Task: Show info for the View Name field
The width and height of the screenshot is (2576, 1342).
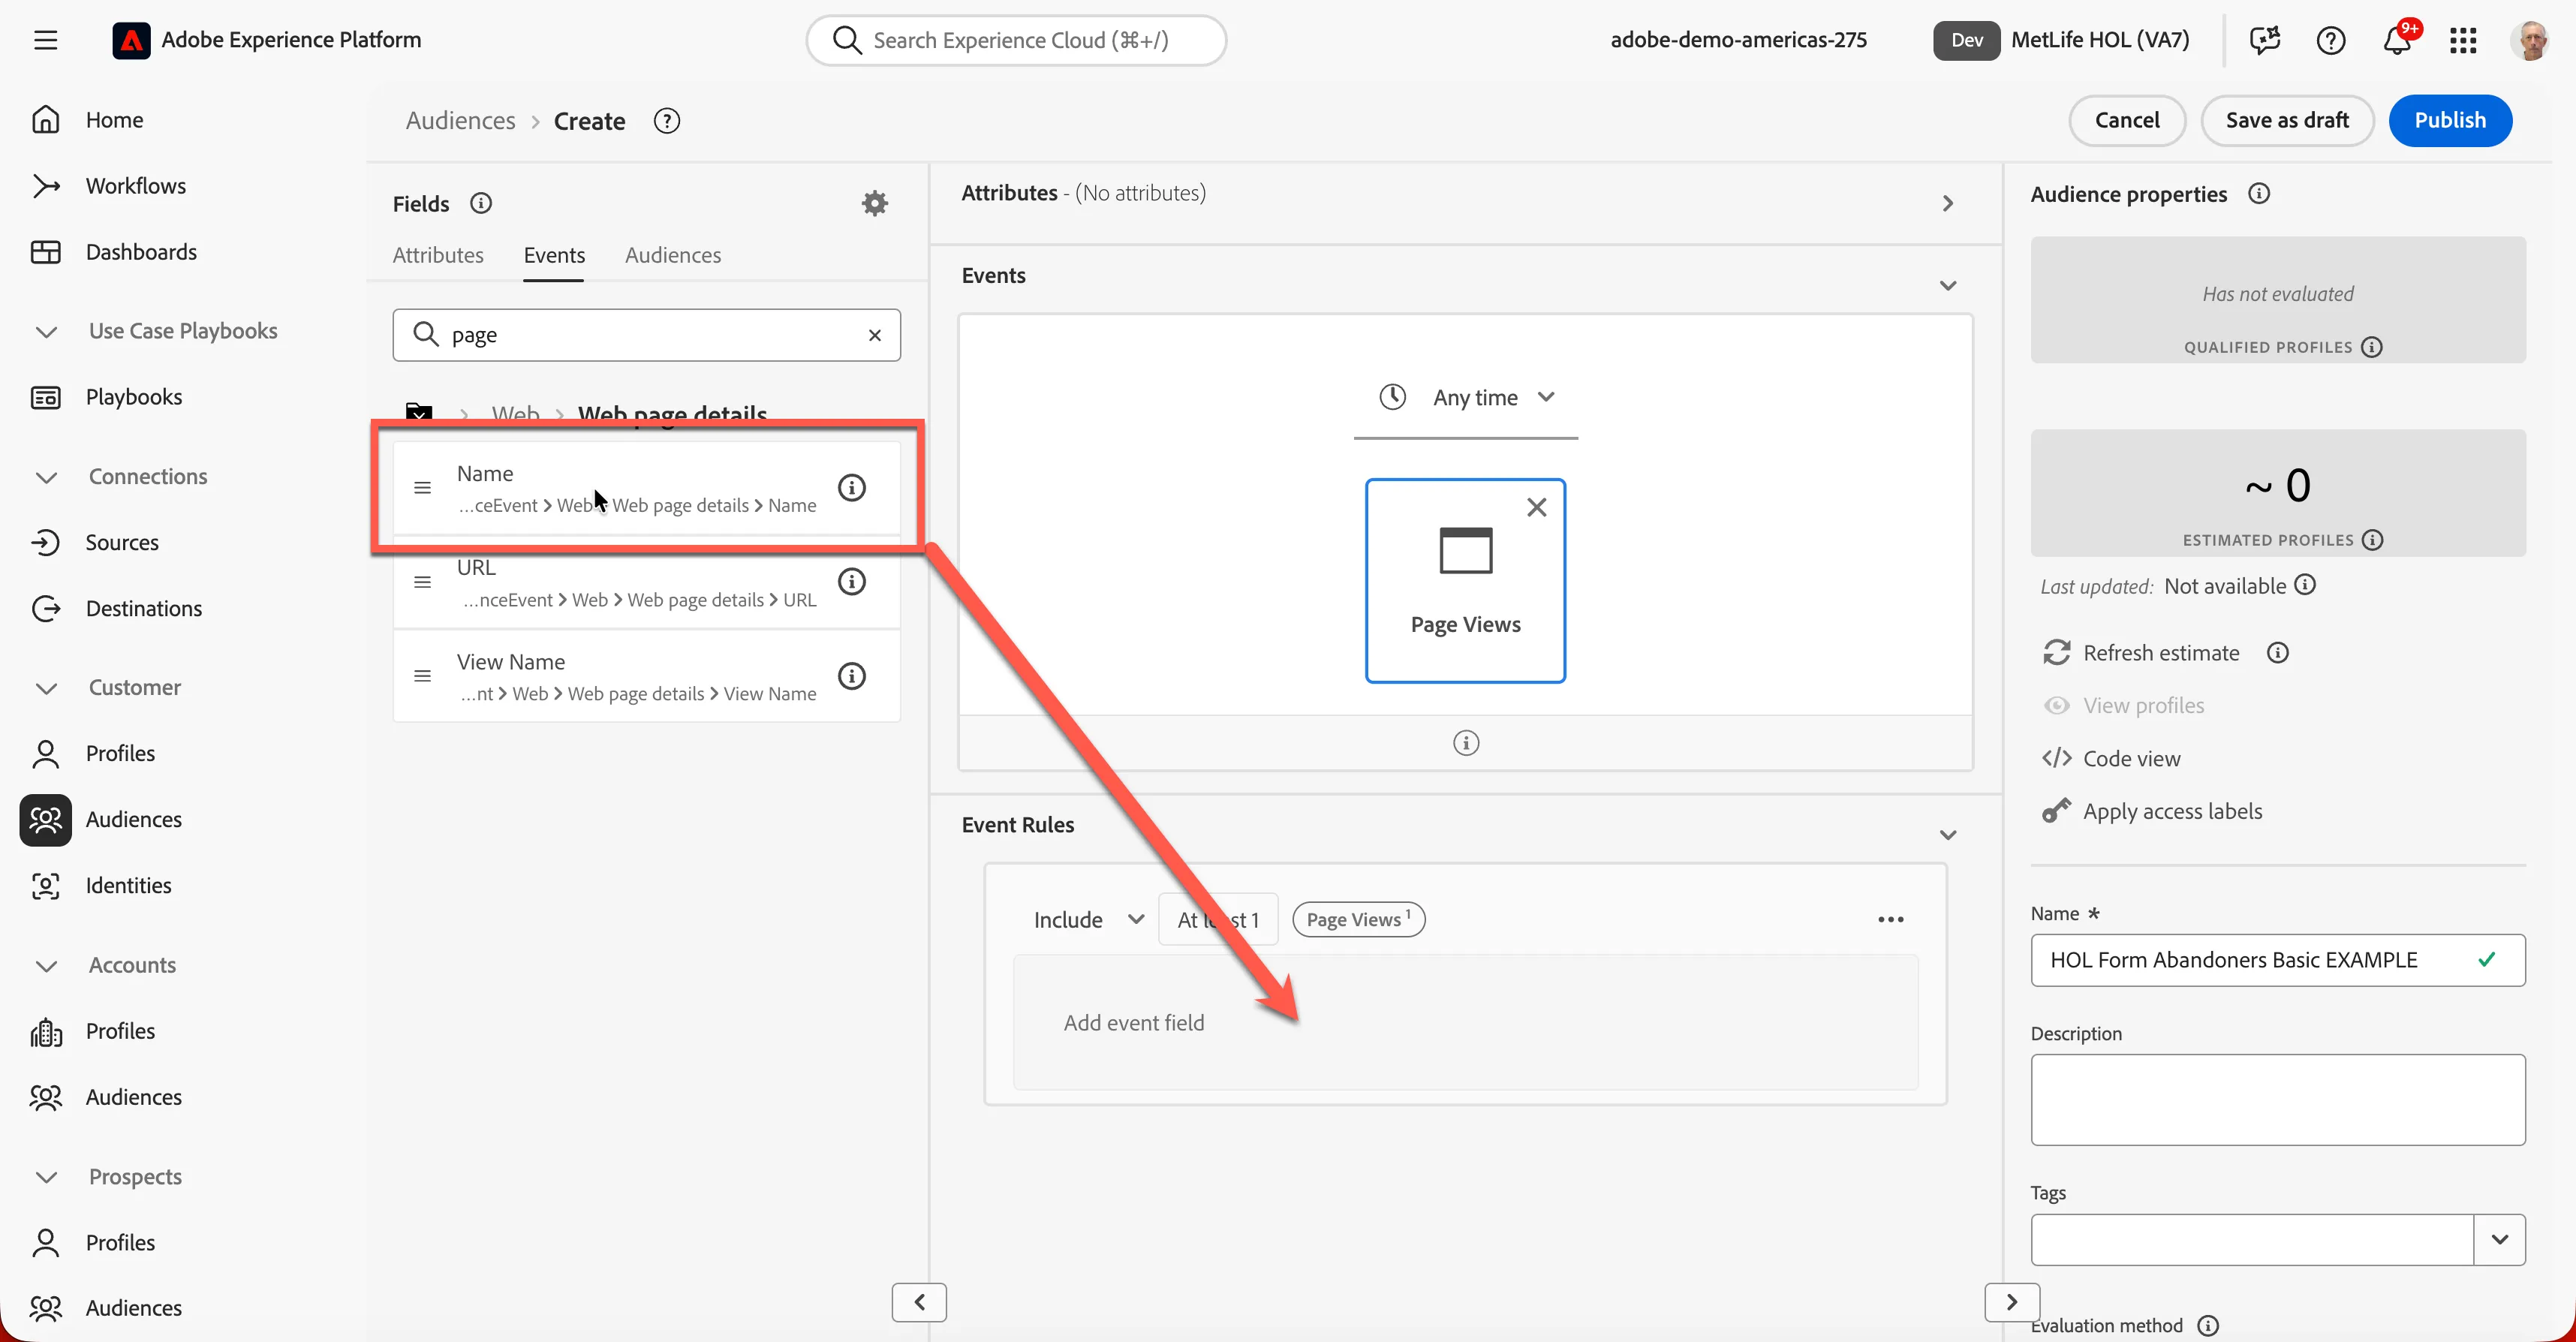Action: 851,675
